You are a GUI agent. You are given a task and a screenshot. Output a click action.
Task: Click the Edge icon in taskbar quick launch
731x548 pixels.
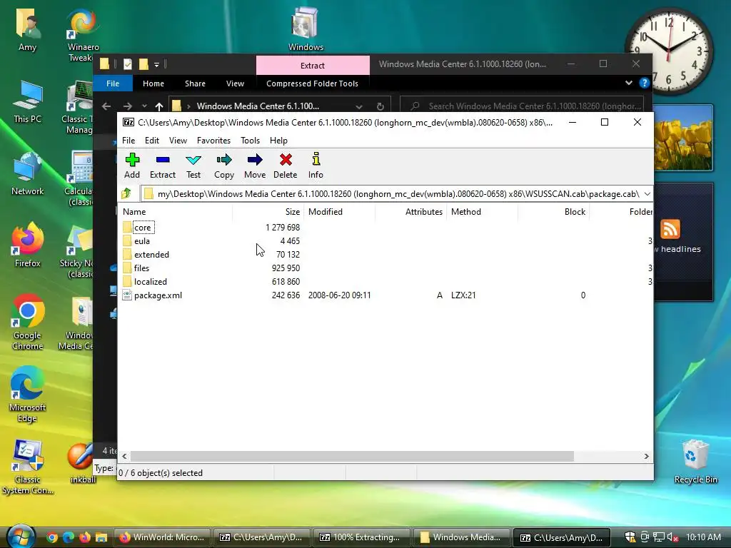coord(69,537)
